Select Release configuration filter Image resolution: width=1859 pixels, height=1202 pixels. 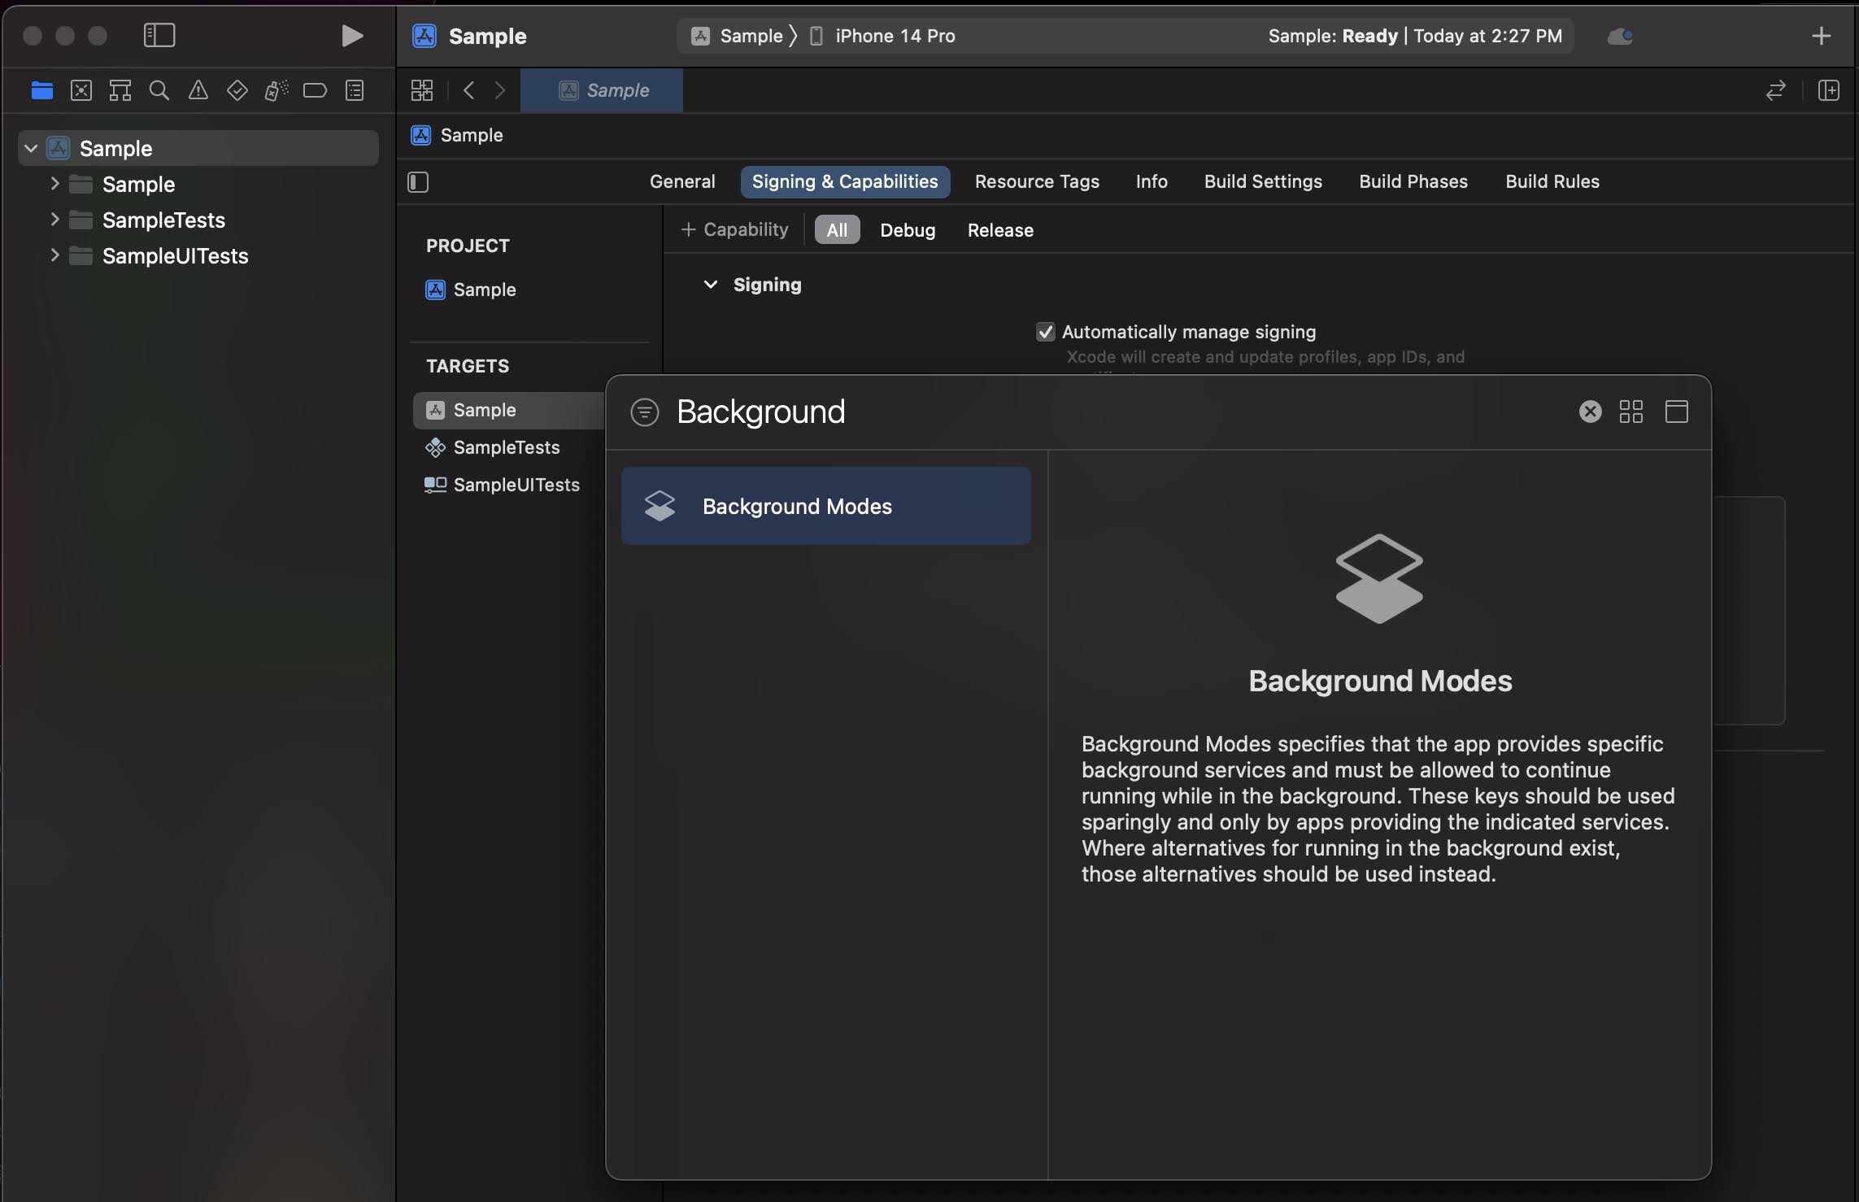pos(1000,229)
